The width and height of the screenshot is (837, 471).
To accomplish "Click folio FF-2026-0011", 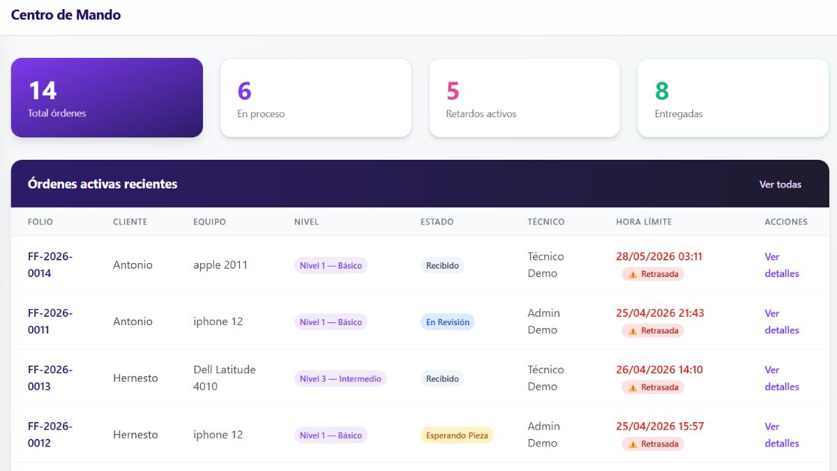I will [50, 322].
